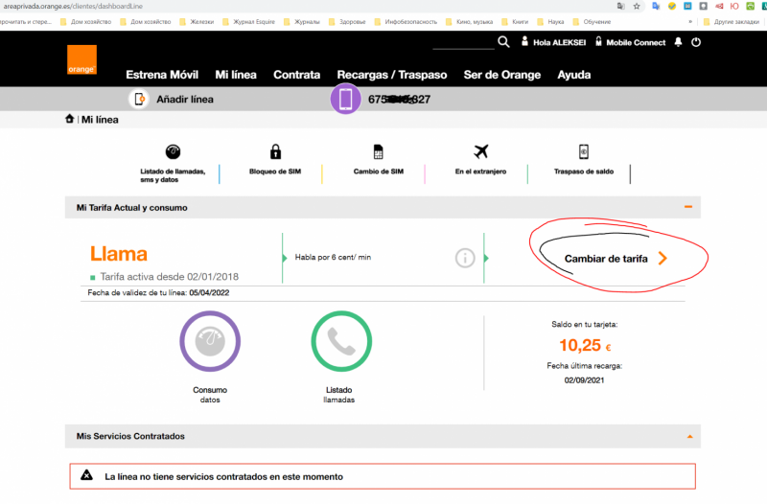The image size is (767, 504).
Task: Click the En el extranjero airplane icon
Action: point(481,152)
